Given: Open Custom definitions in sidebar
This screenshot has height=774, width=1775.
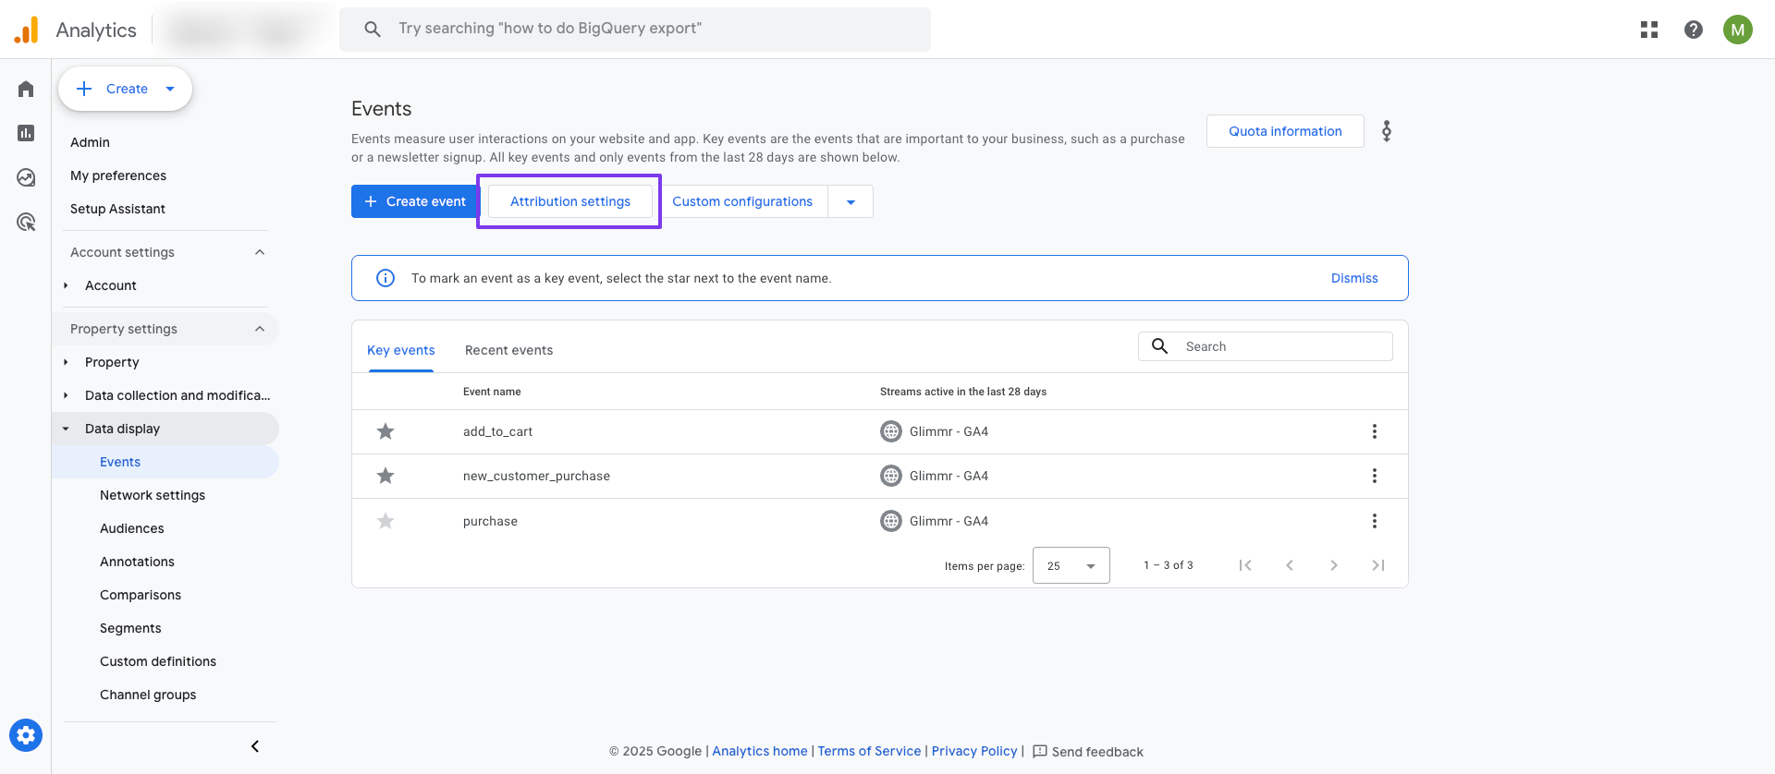Looking at the screenshot, I should 158,661.
